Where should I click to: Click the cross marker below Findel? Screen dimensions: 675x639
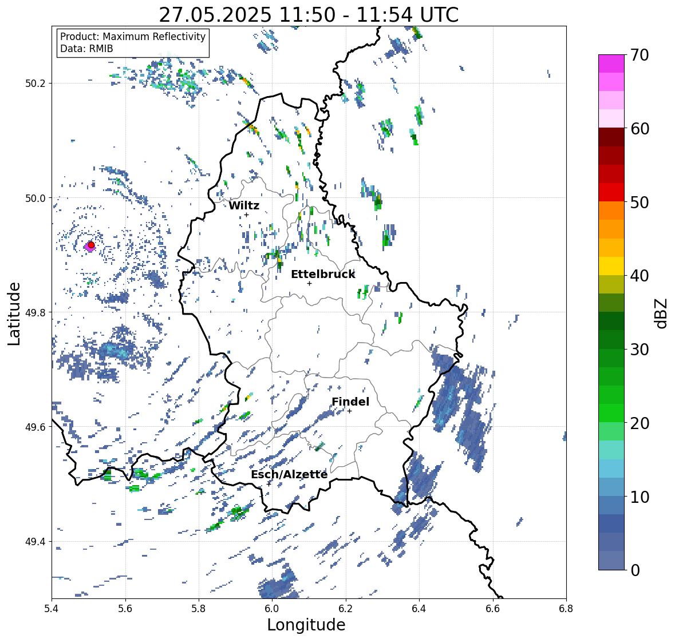pos(350,411)
